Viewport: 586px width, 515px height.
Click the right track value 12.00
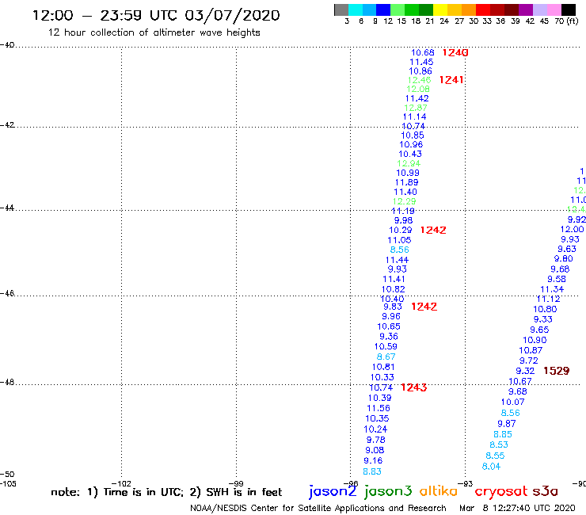572,229
